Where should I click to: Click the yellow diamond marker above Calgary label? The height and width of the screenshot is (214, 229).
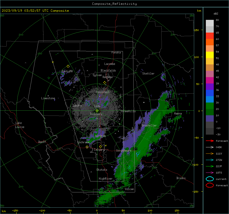pyautogui.click(x=101, y=147)
